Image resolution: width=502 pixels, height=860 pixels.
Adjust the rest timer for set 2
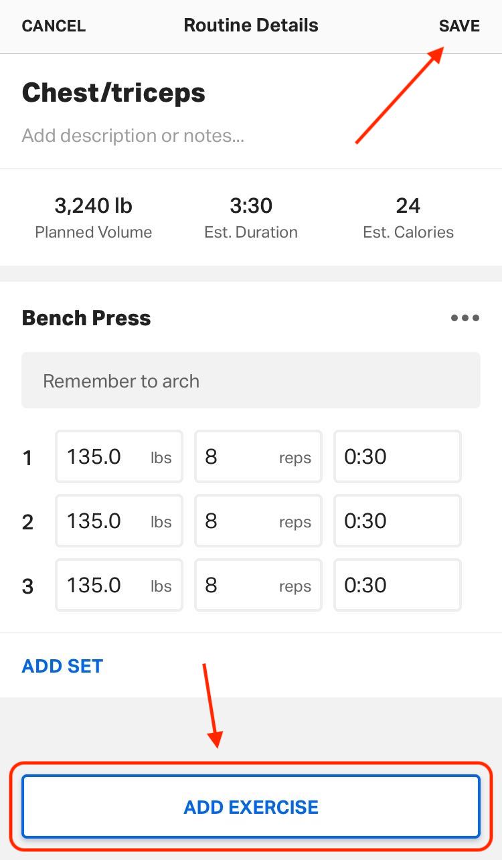pyautogui.click(x=397, y=521)
